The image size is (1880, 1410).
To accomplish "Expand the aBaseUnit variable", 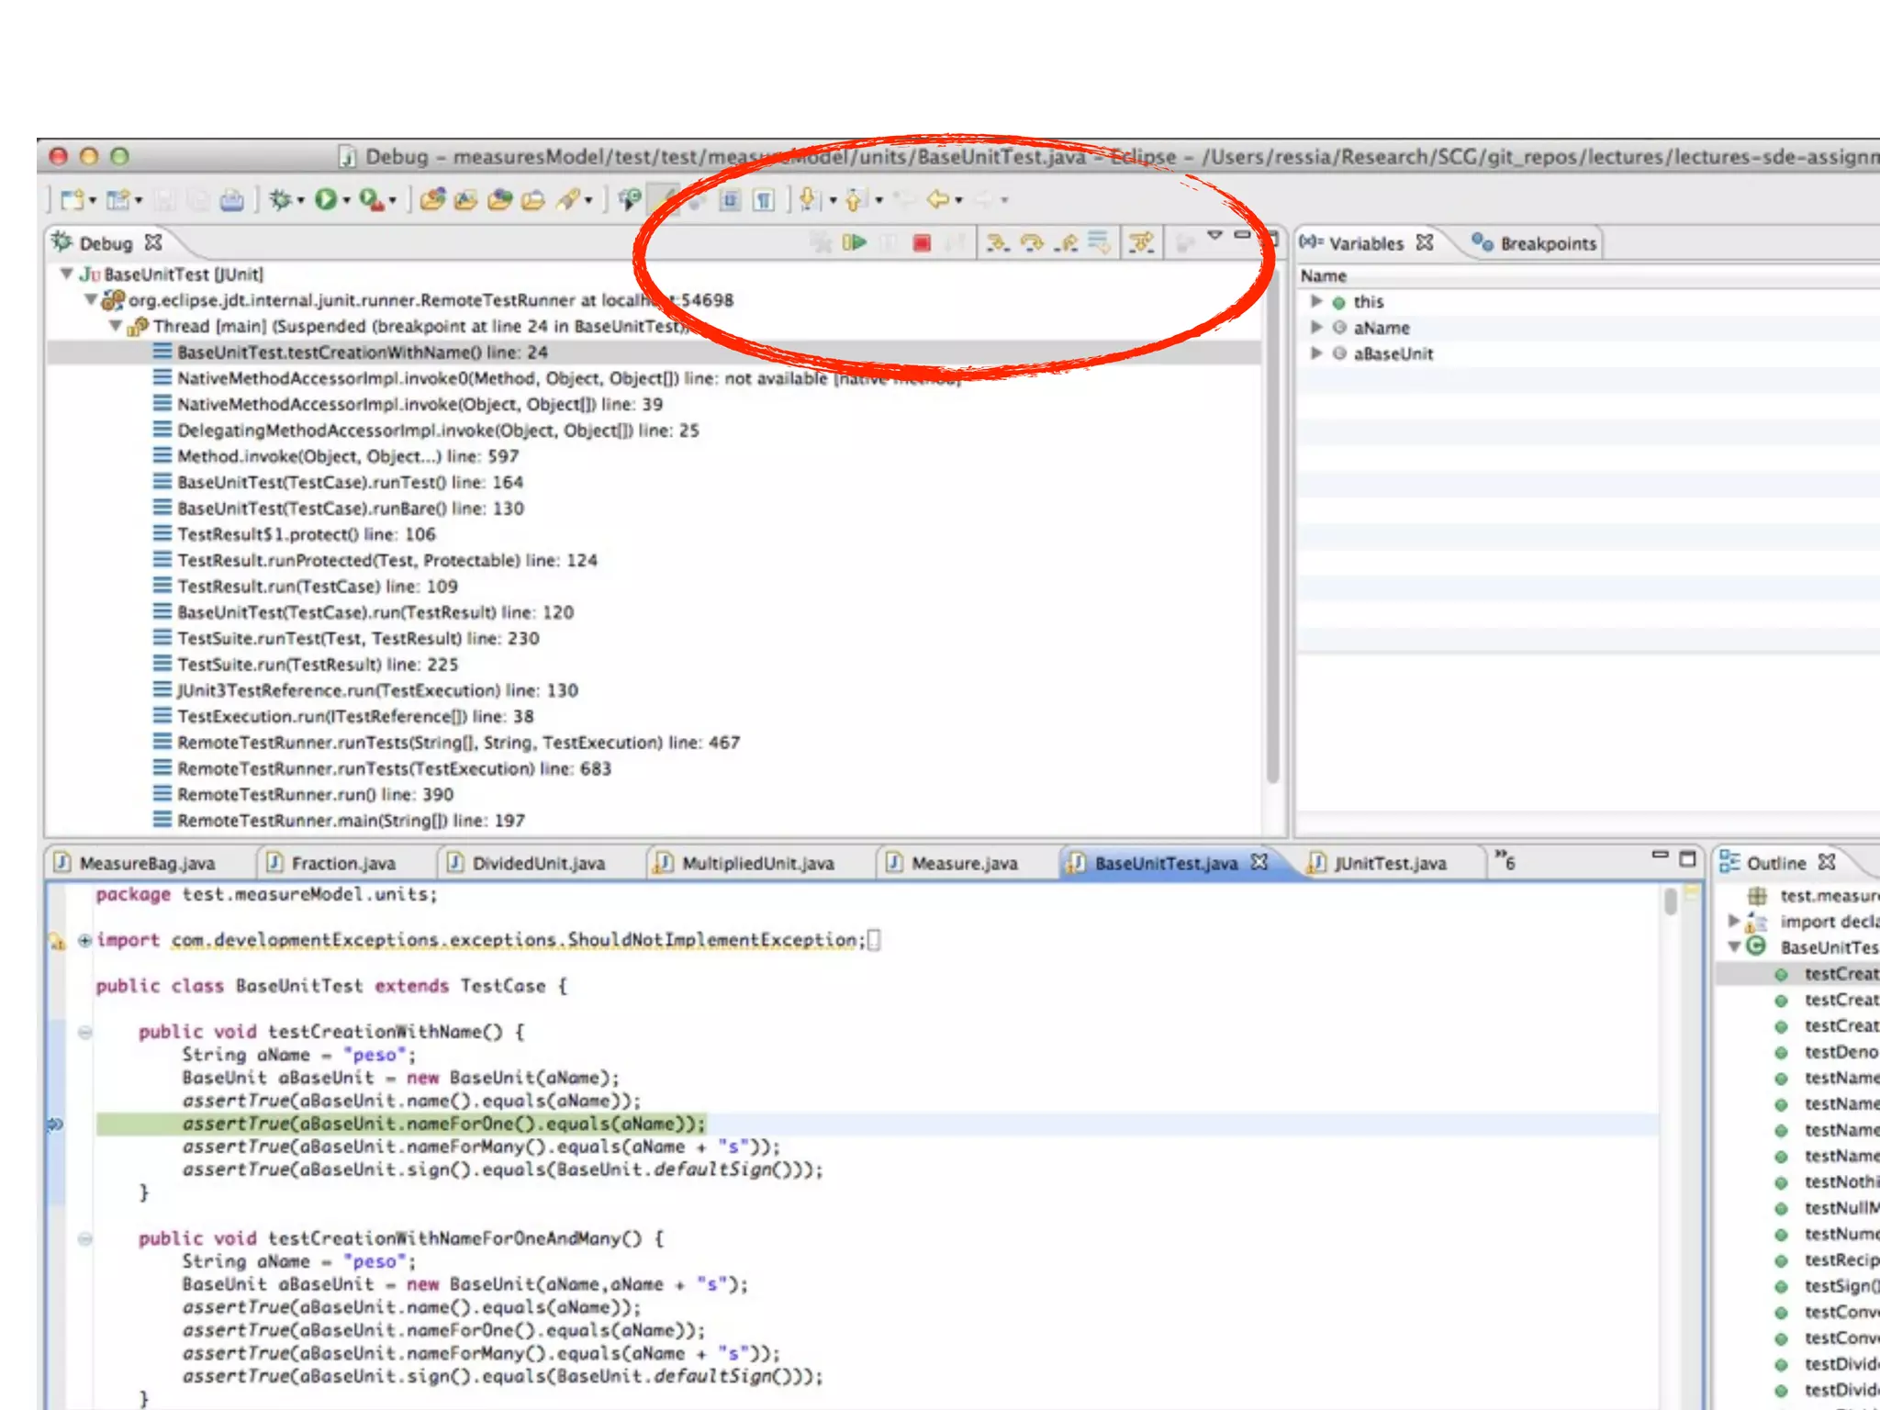I will point(1316,353).
